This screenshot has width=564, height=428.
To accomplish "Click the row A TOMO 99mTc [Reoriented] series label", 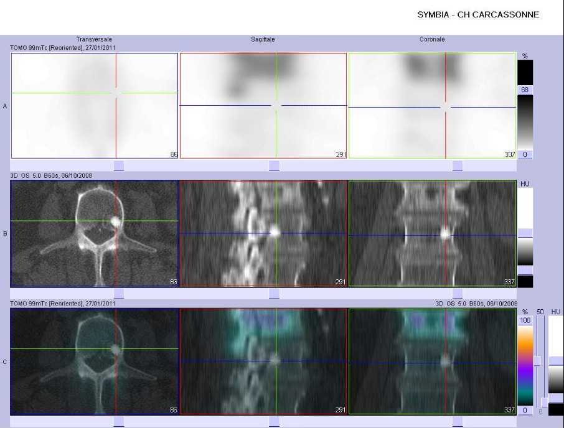I will (x=63, y=47).
